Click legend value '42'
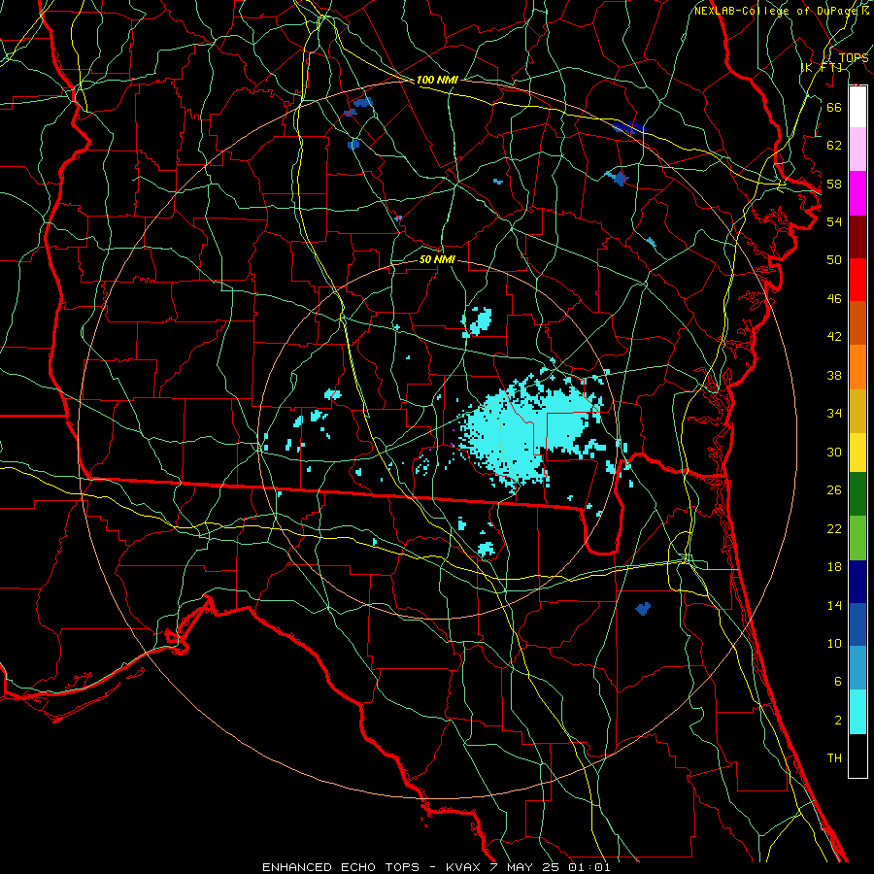This screenshot has width=874, height=874. tap(834, 337)
